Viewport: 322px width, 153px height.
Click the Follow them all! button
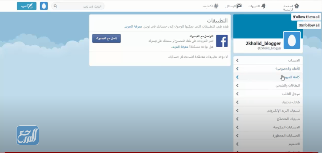click(306, 17)
